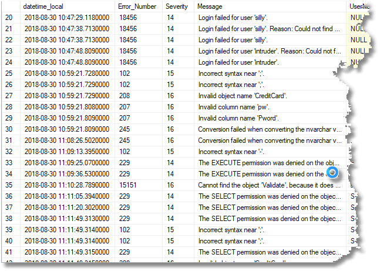
Task: Select the Error_Number column header
Action: (139, 6)
